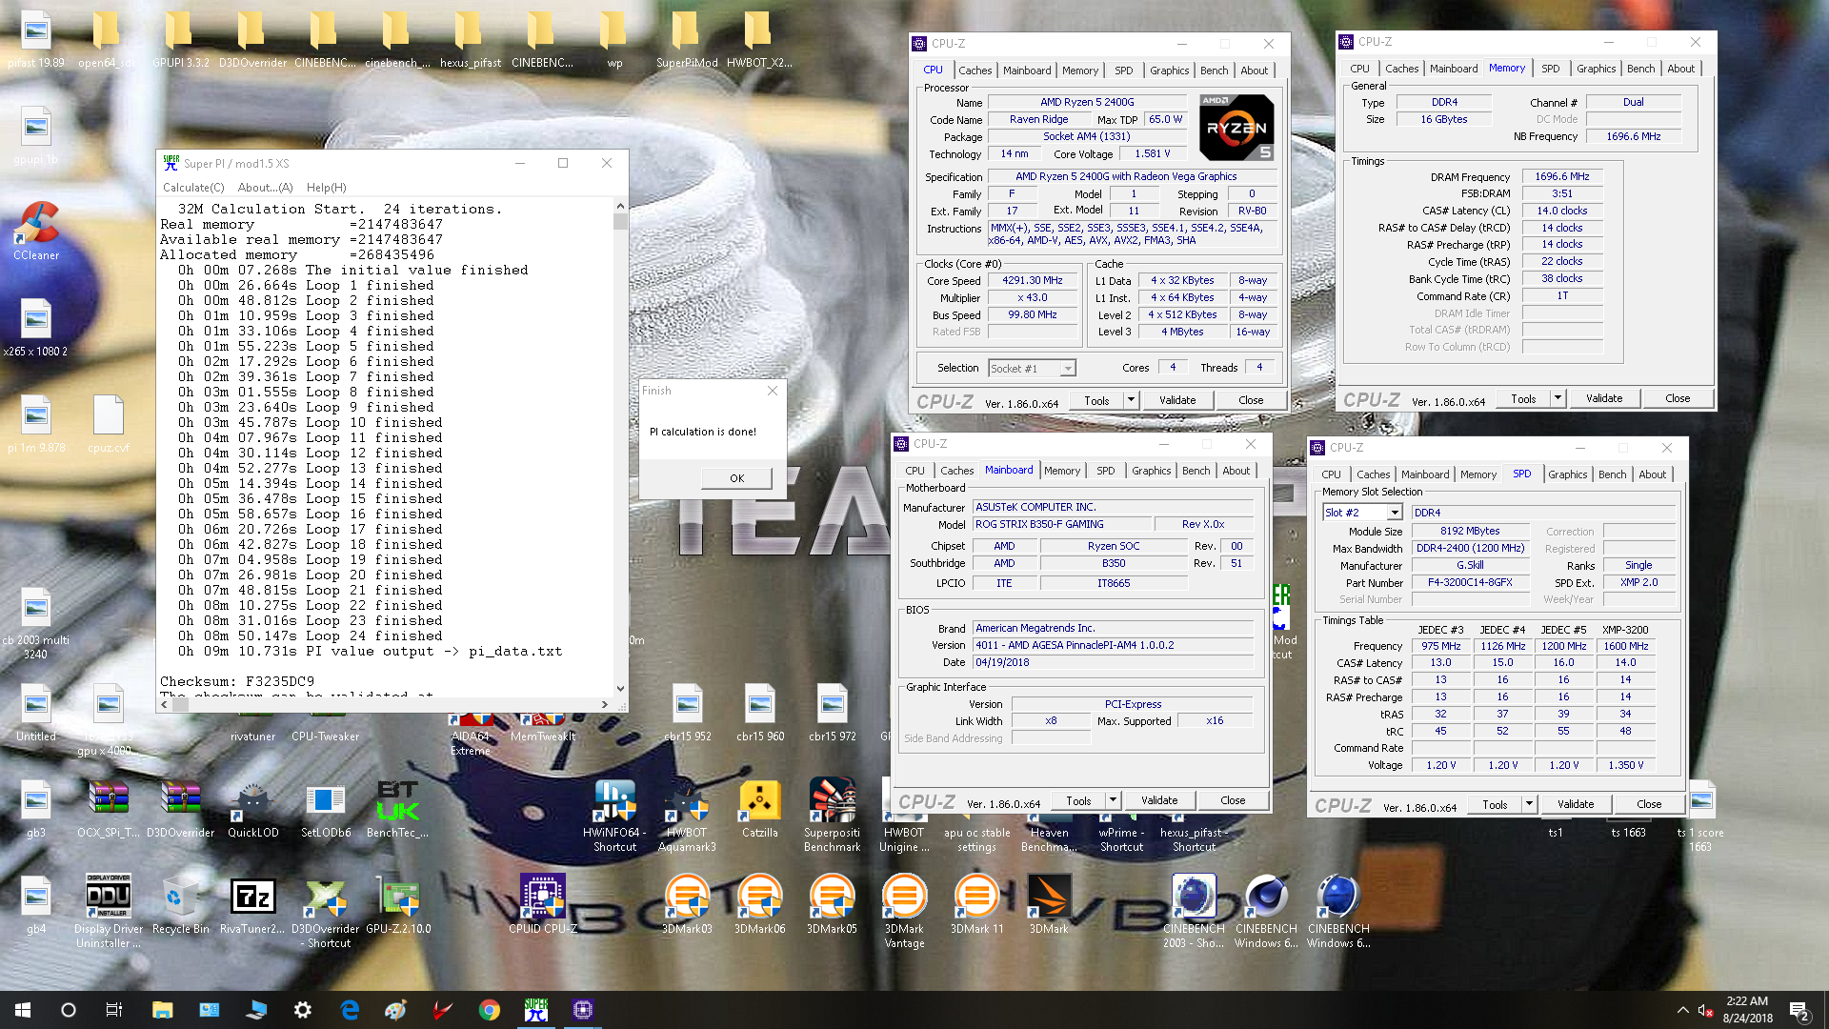The height and width of the screenshot is (1029, 1829).
Task: Open the 3DMark 11 icon
Action: 976,903
